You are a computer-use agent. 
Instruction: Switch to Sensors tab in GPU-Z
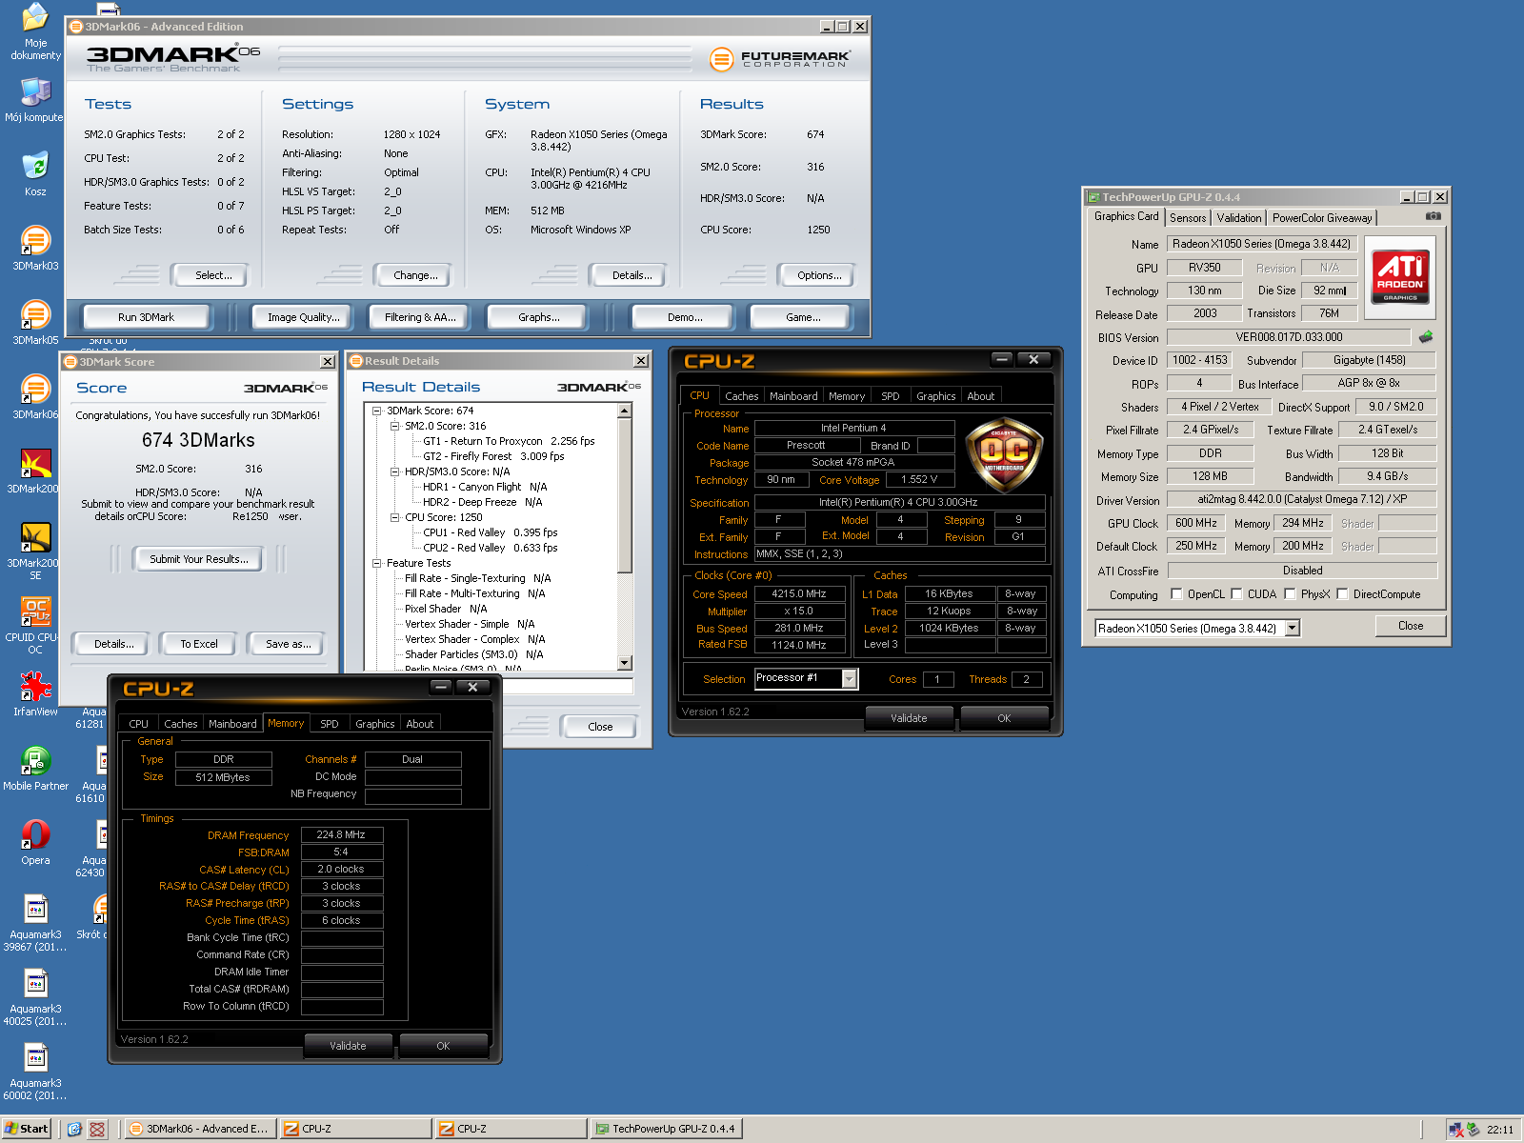click(x=1188, y=218)
